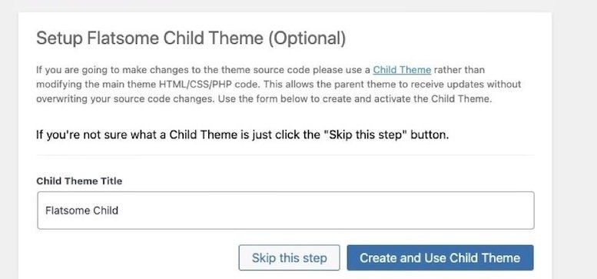The height and width of the screenshot is (279, 597).
Task: Click the Setup Flatsome Child Theme heading
Action: [191, 39]
